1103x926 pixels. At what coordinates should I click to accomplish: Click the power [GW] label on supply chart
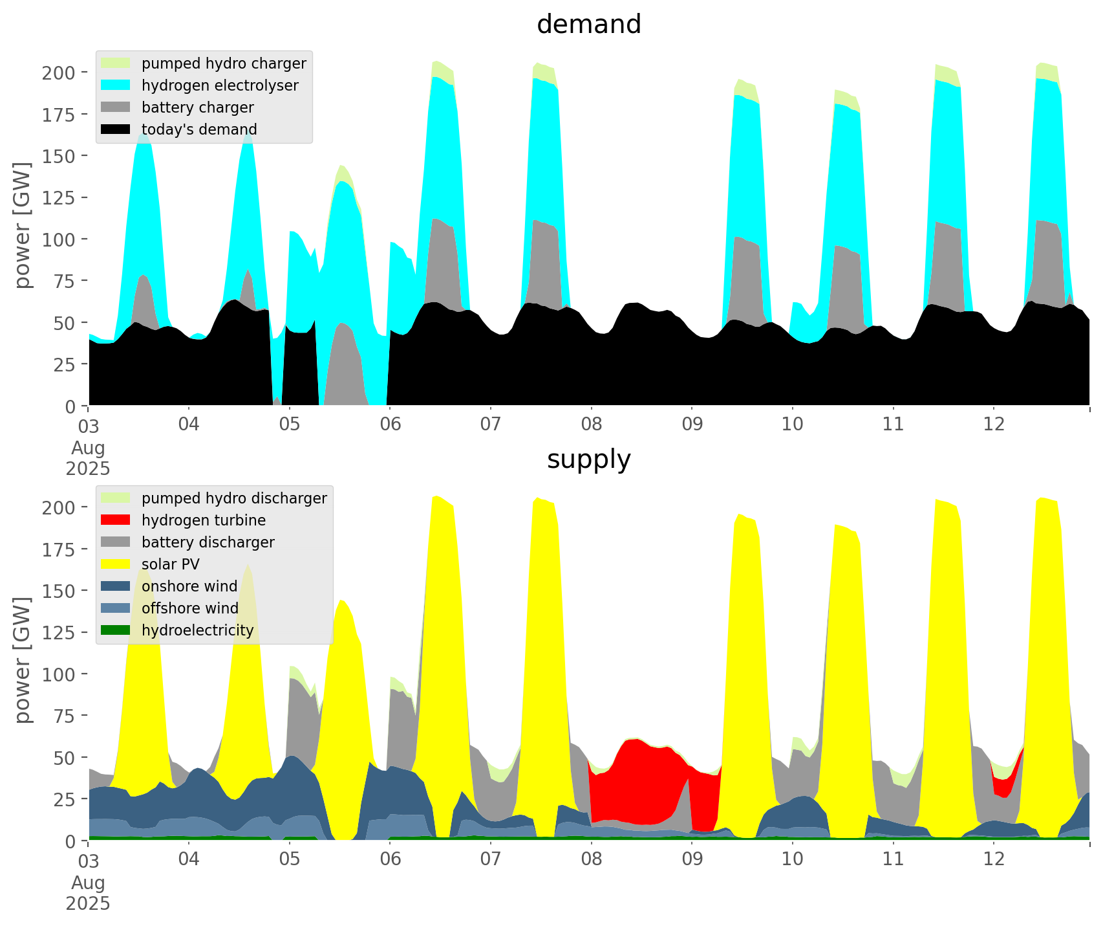tap(23, 660)
